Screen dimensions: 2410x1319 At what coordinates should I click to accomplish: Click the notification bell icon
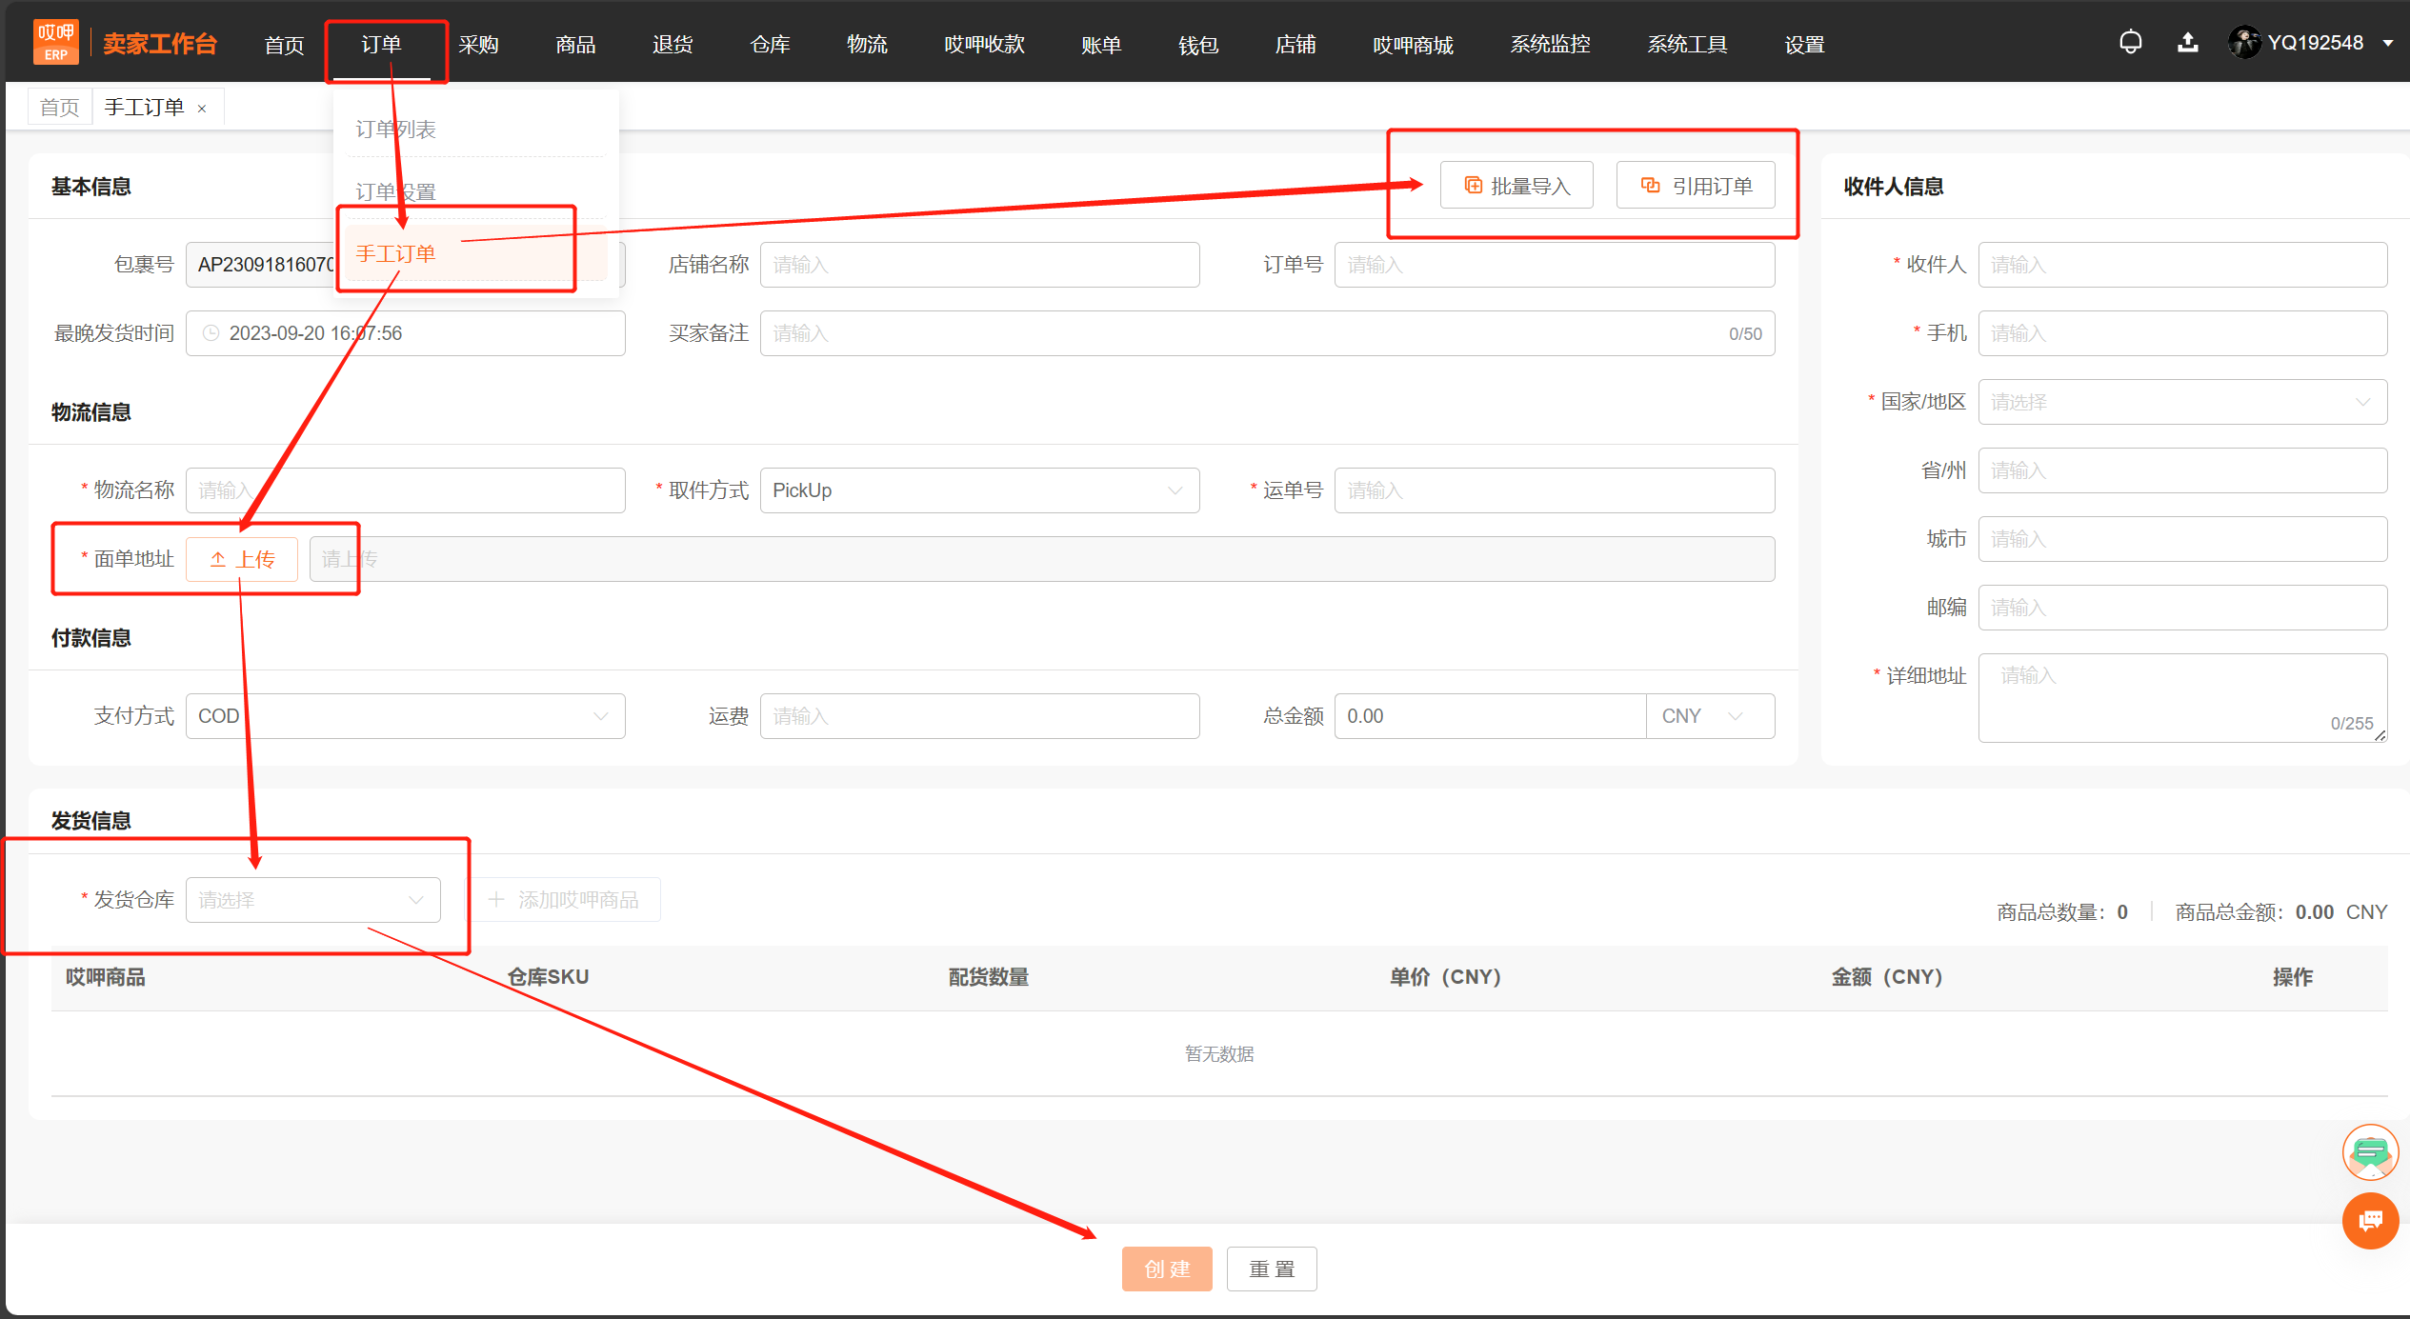point(2130,43)
